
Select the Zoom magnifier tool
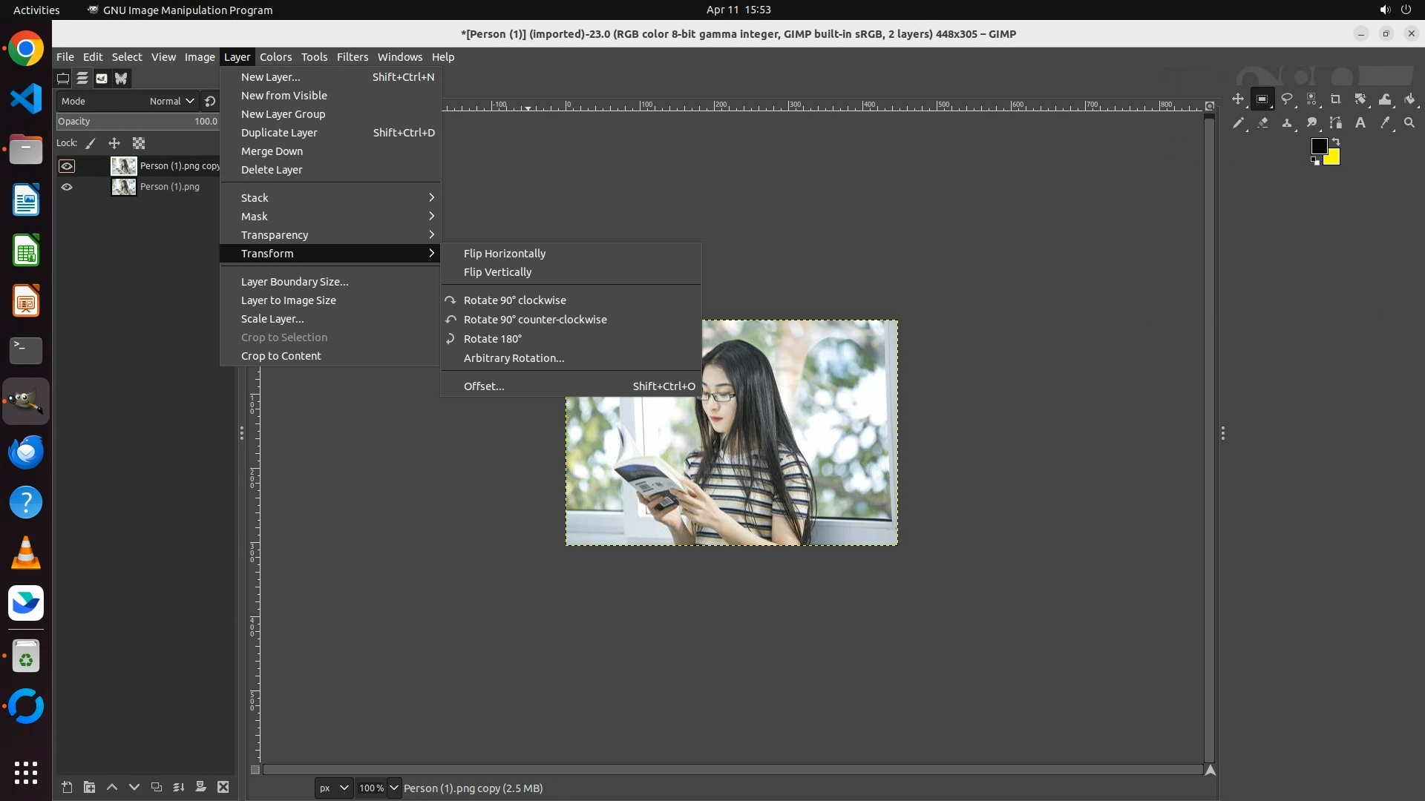[1409, 123]
